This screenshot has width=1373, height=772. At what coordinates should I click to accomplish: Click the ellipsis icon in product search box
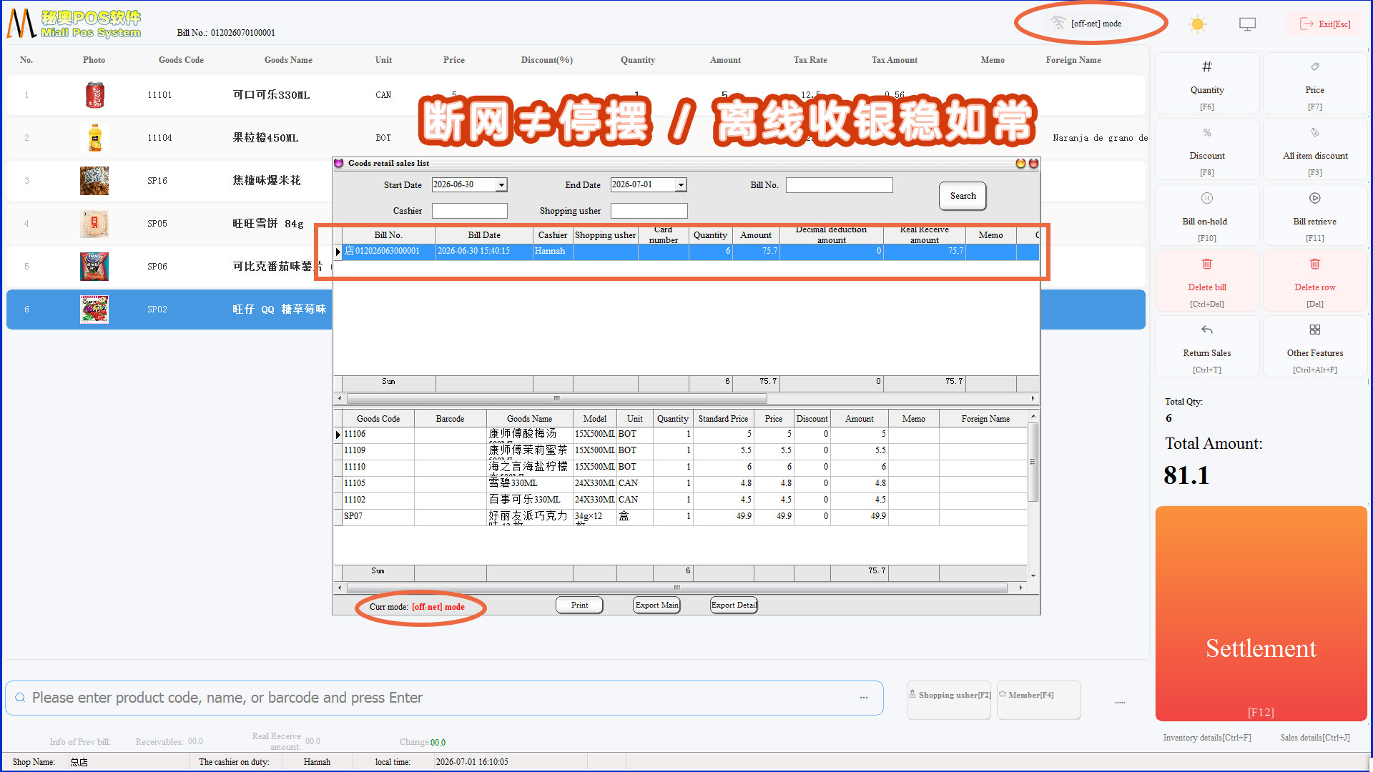tap(864, 698)
